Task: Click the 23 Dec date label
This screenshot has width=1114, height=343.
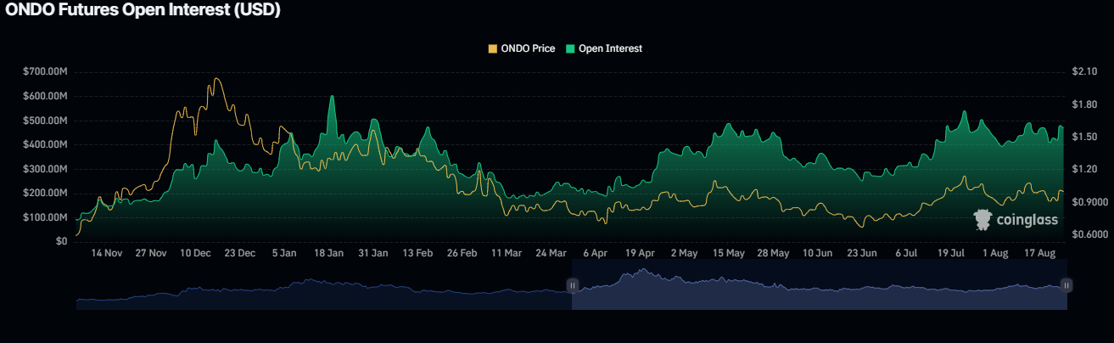Action: [240, 253]
